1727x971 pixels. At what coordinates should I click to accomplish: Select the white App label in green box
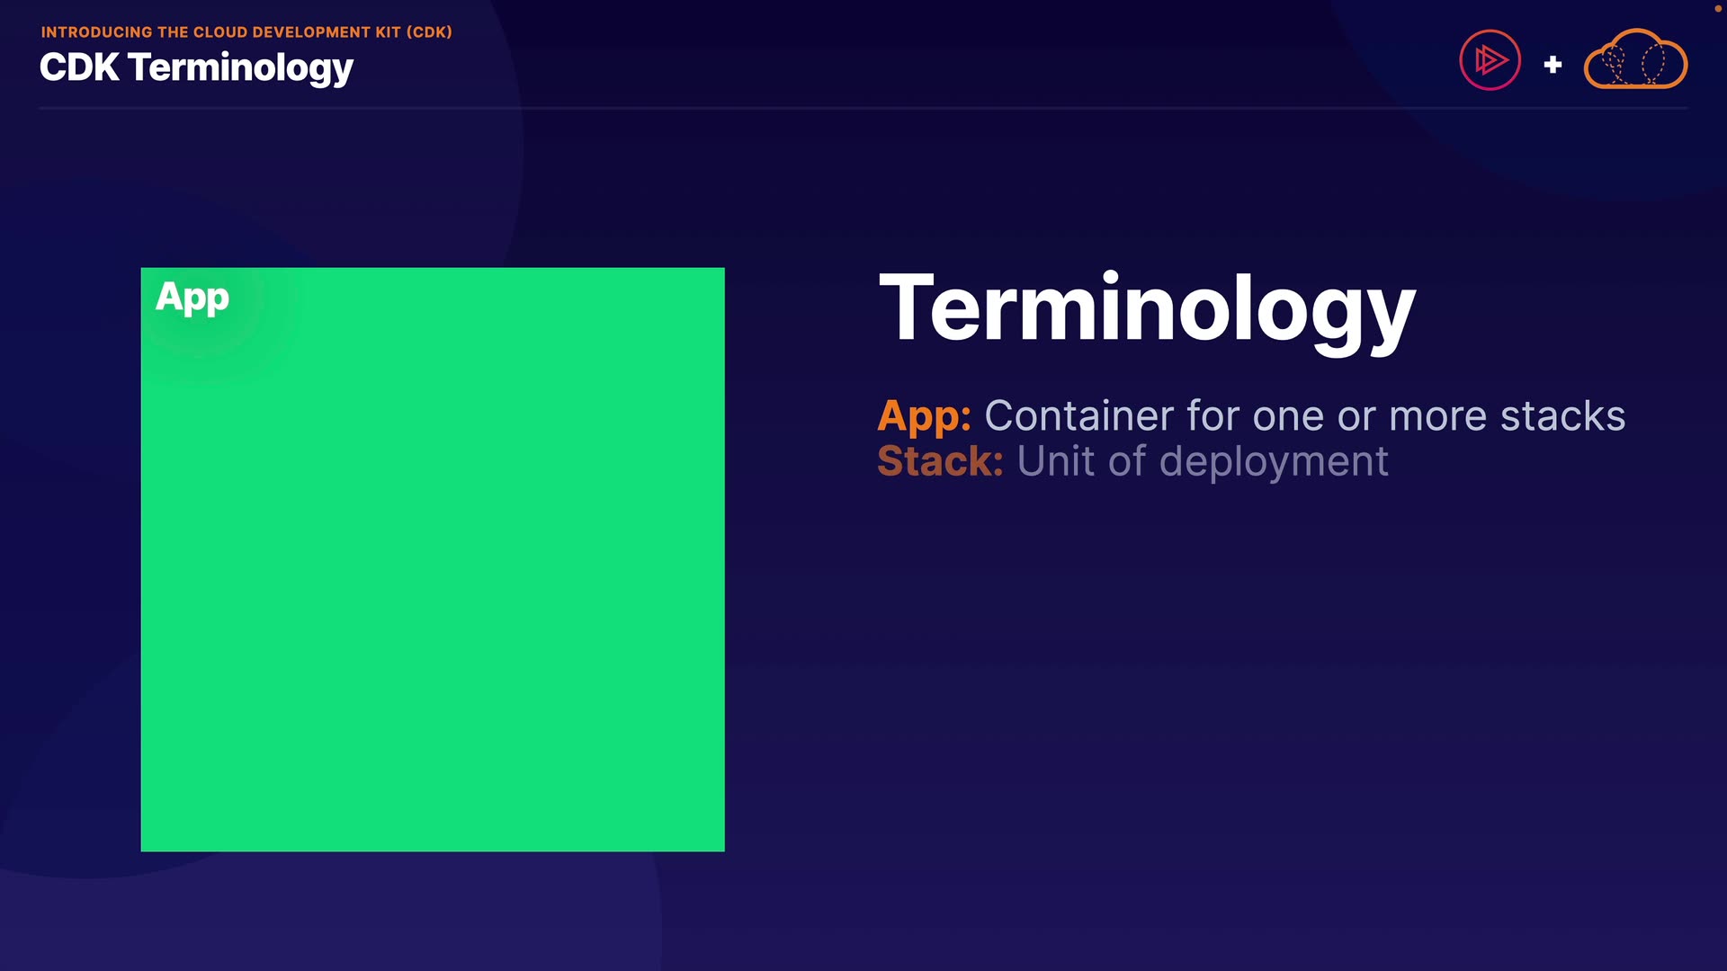coord(192,298)
